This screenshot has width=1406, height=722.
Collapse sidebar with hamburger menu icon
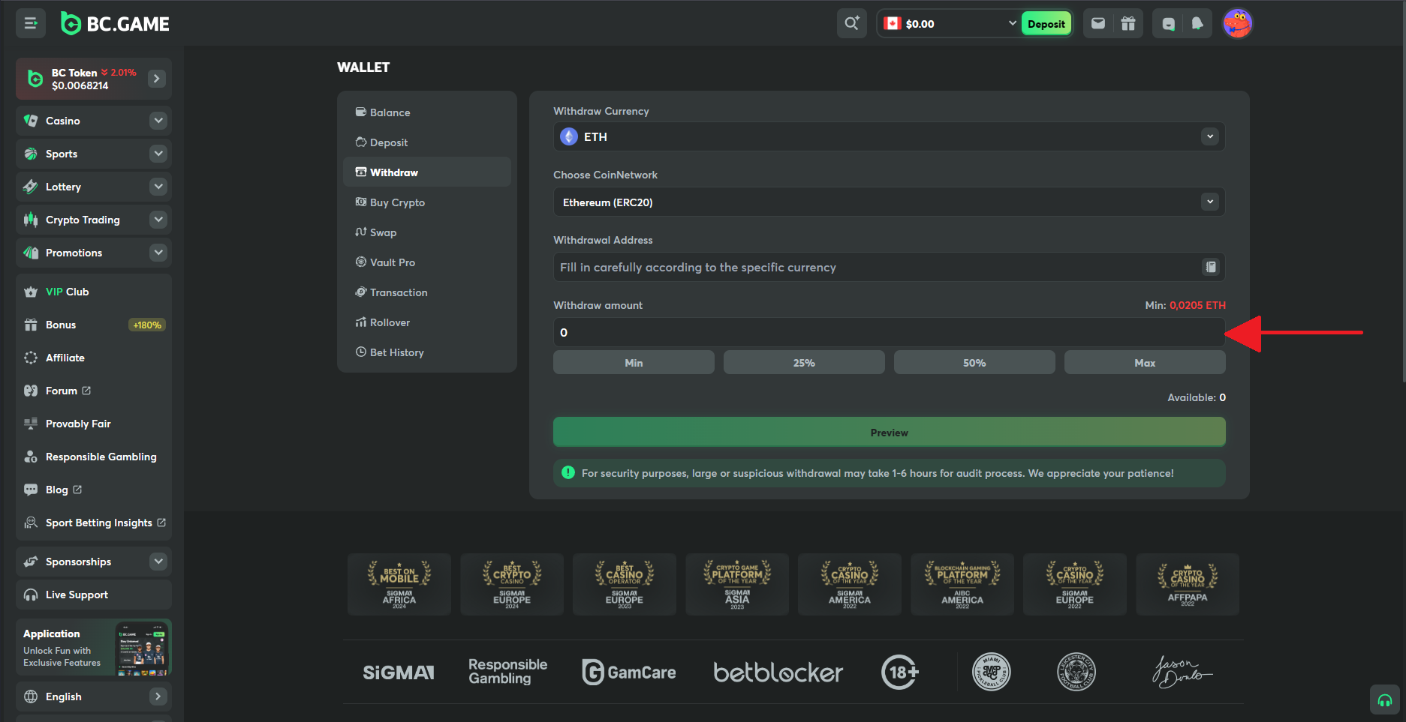31,23
